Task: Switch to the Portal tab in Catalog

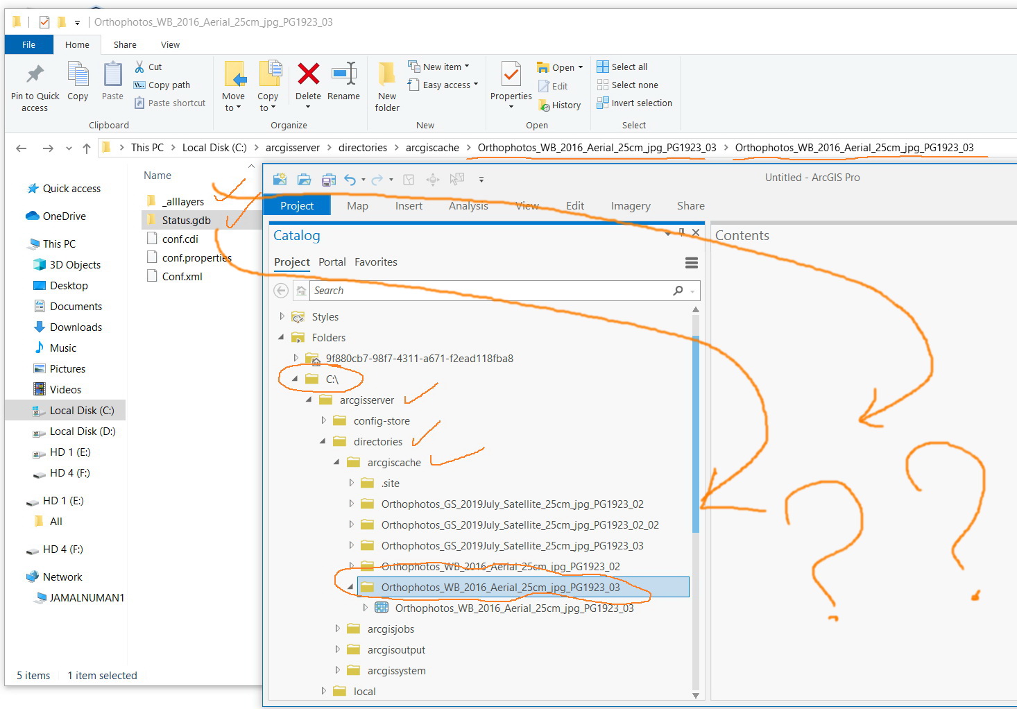Action: (332, 262)
